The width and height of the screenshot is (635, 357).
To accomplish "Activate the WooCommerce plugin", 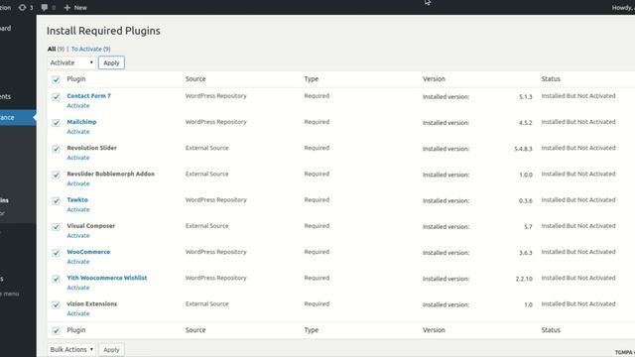I will pyautogui.click(x=78, y=262).
